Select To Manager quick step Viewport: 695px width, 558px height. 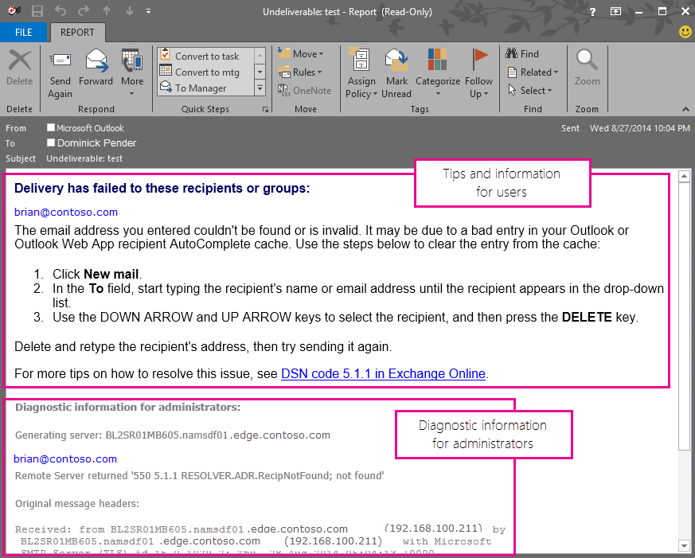click(206, 88)
